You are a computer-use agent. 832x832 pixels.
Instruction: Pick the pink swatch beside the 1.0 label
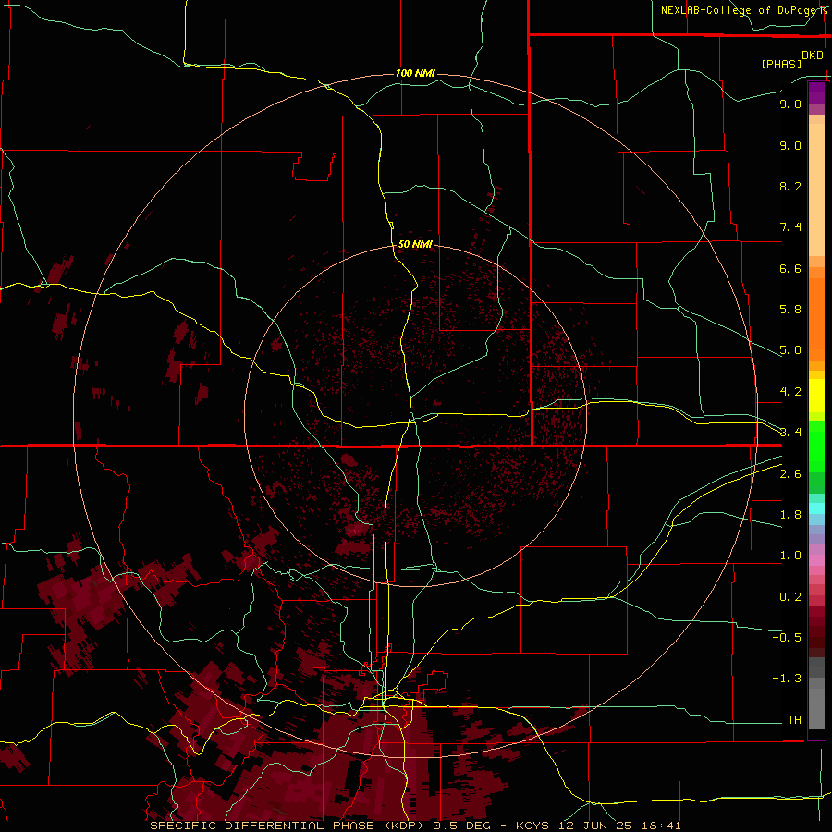(816, 560)
